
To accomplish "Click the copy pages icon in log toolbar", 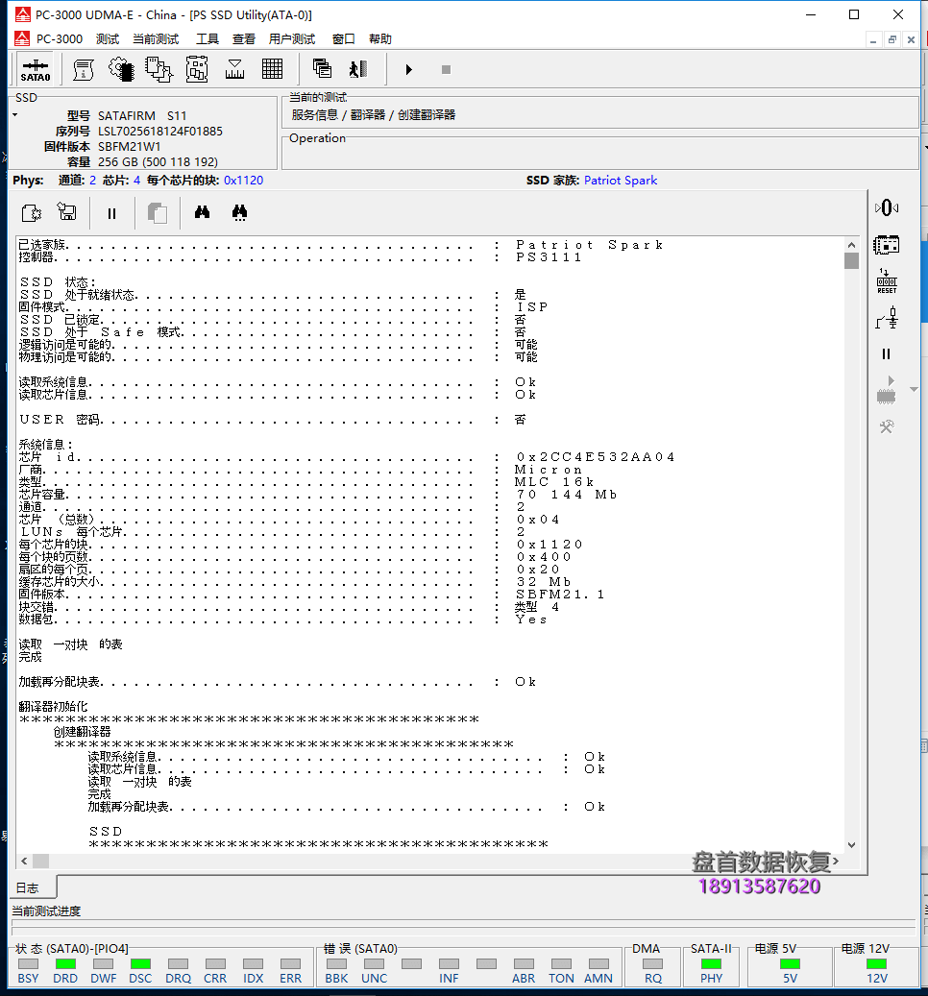I will pos(157,213).
